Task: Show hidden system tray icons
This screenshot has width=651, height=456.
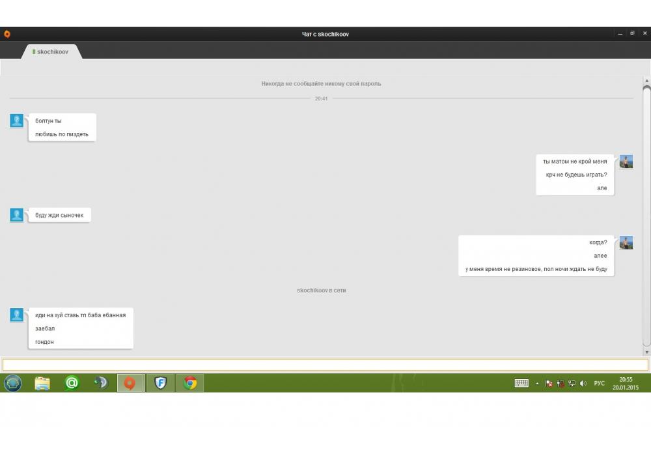Action: click(537, 384)
